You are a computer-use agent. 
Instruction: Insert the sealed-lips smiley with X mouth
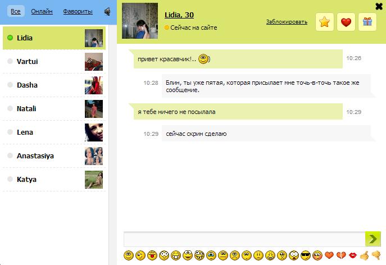point(282,255)
